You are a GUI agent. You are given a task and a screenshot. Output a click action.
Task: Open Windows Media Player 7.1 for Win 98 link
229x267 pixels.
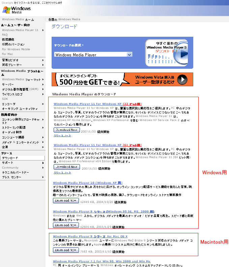coord(102,261)
